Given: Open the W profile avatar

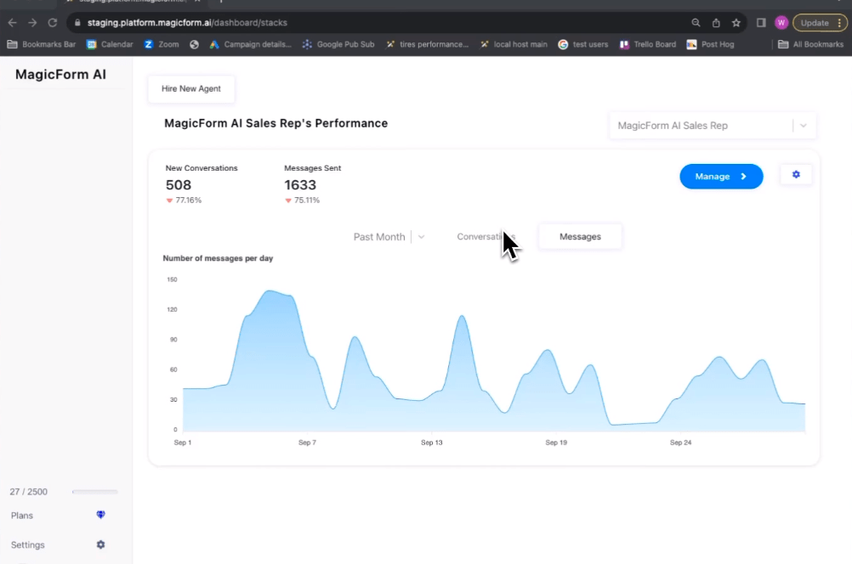Looking at the screenshot, I should [x=781, y=23].
